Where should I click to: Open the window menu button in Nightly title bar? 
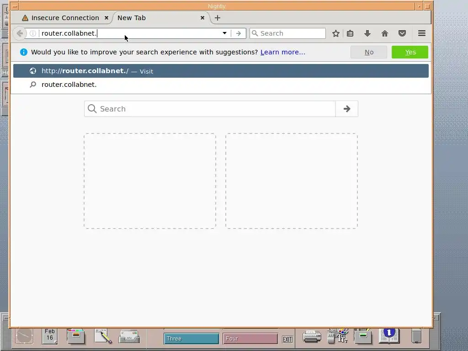point(15,6)
